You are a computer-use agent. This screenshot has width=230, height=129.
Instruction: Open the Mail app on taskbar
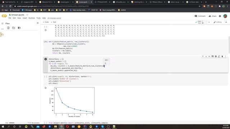click(38, 126)
